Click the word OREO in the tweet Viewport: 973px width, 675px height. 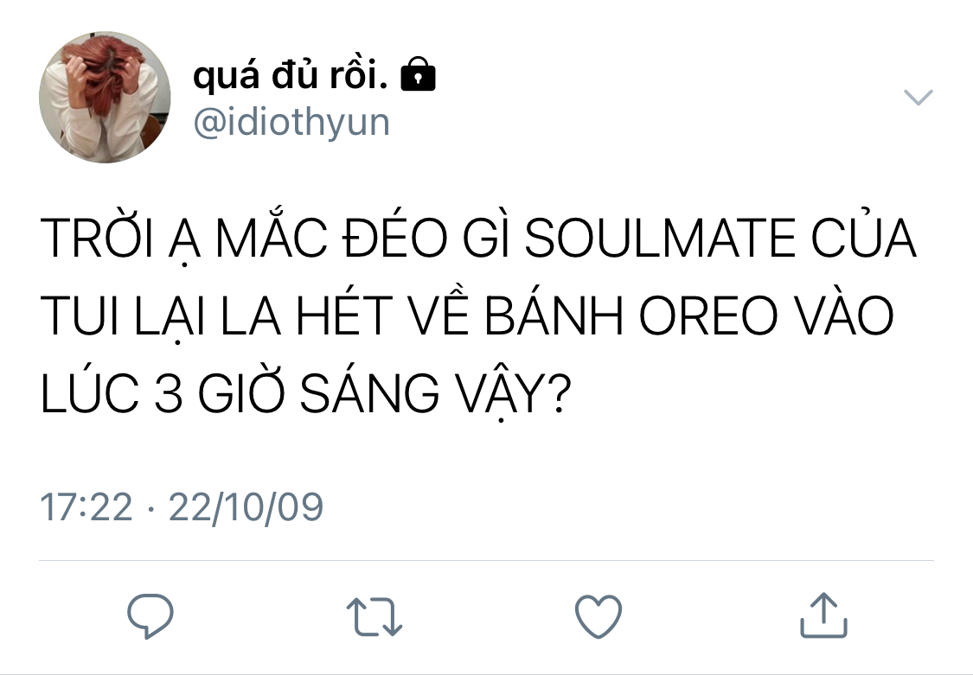[x=708, y=315]
